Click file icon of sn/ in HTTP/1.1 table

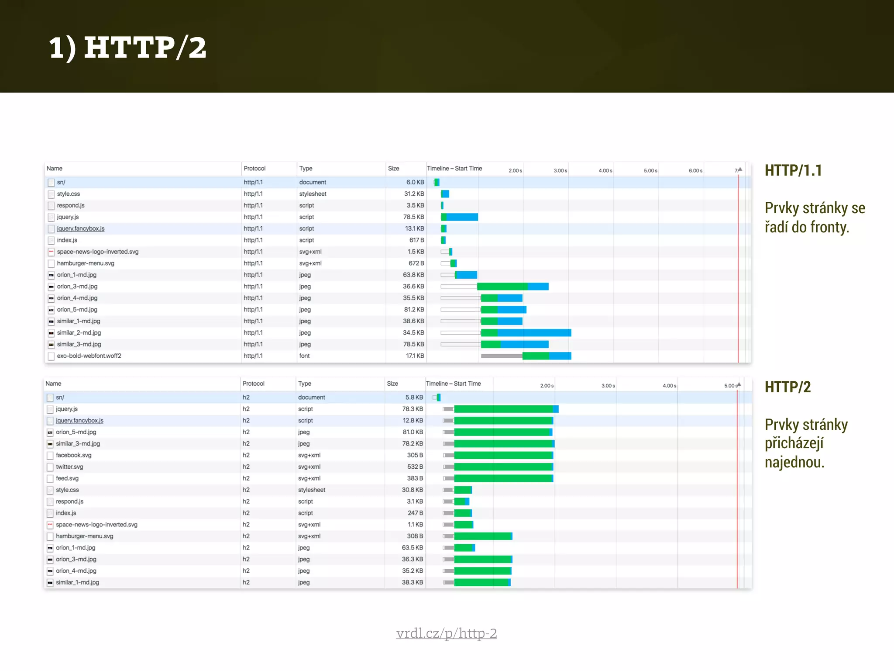51,183
